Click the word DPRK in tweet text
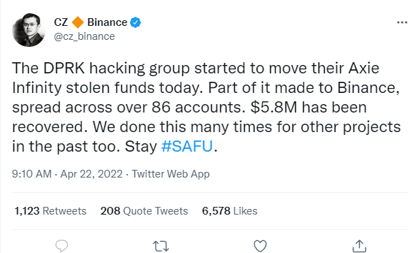 click(64, 68)
